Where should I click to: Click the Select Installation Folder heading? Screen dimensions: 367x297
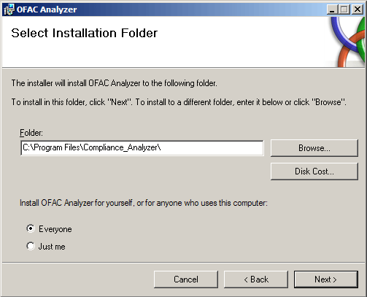click(84, 33)
